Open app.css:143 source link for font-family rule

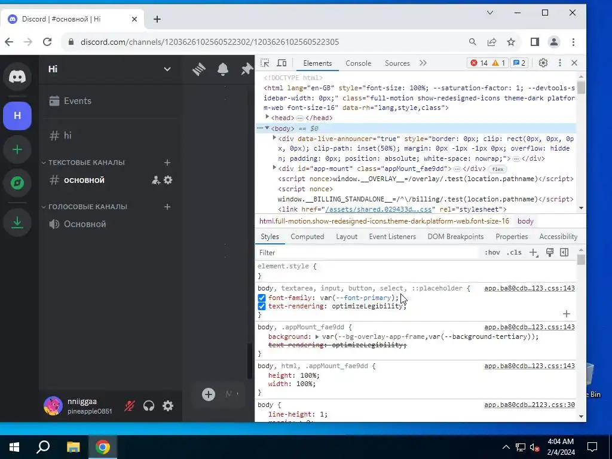coord(530,288)
